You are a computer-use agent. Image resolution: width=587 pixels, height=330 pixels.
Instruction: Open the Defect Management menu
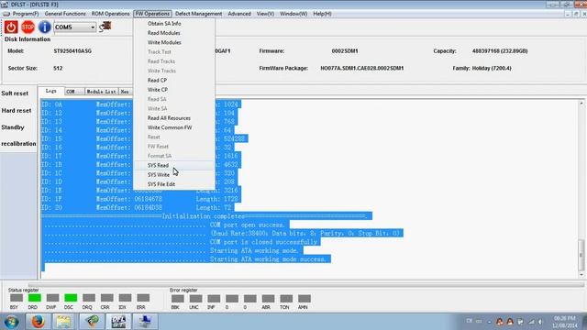tap(198, 14)
